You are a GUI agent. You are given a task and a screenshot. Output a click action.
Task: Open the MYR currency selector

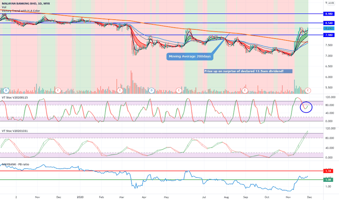(331, 3)
